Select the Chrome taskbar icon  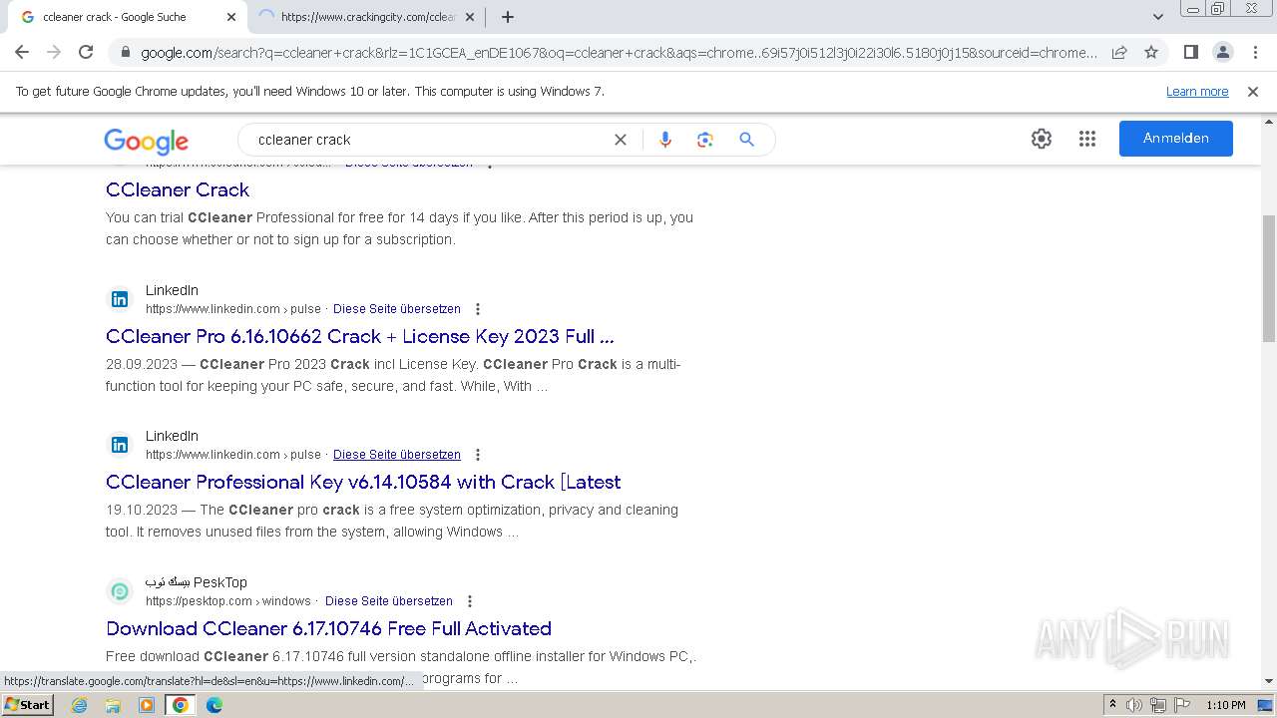(181, 705)
